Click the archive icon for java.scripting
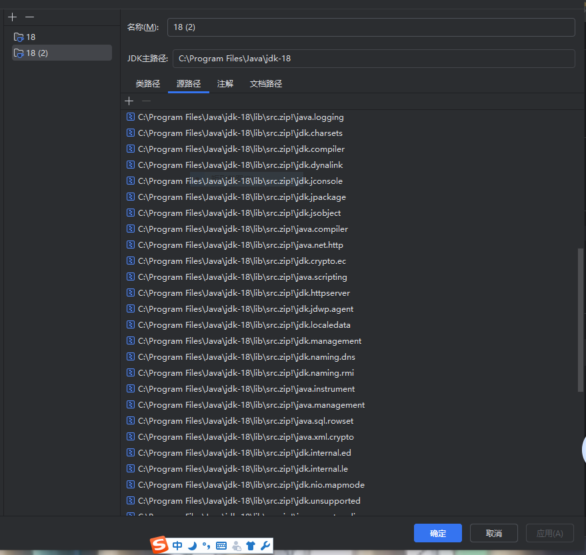 pos(131,277)
